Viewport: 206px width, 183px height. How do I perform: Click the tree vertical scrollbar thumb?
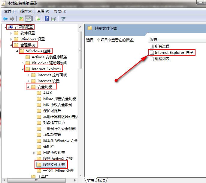(x=80, y=50)
